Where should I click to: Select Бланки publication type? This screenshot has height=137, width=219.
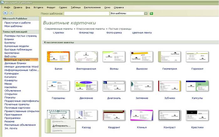pos(9,39)
